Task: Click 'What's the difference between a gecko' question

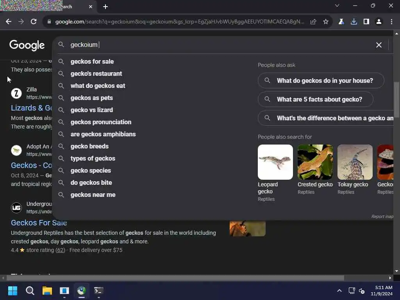Action: (326, 118)
